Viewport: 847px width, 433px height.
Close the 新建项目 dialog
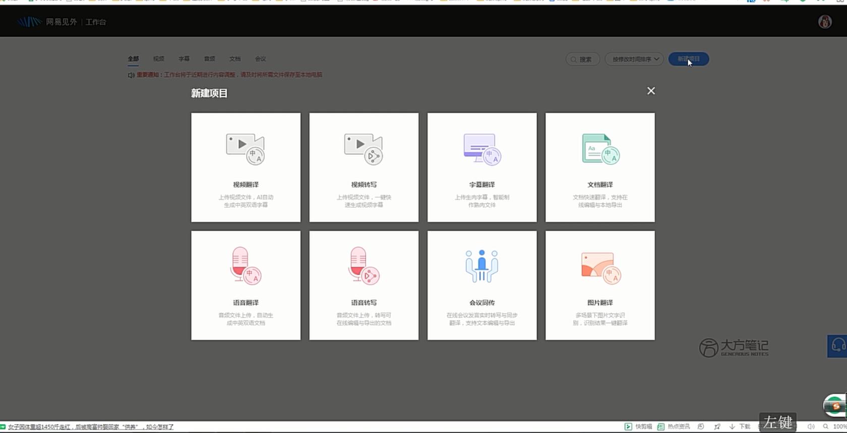pos(651,91)
